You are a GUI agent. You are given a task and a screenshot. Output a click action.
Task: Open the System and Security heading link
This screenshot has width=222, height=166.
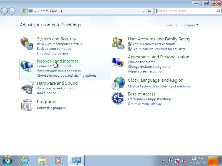[x=57, y=39]
